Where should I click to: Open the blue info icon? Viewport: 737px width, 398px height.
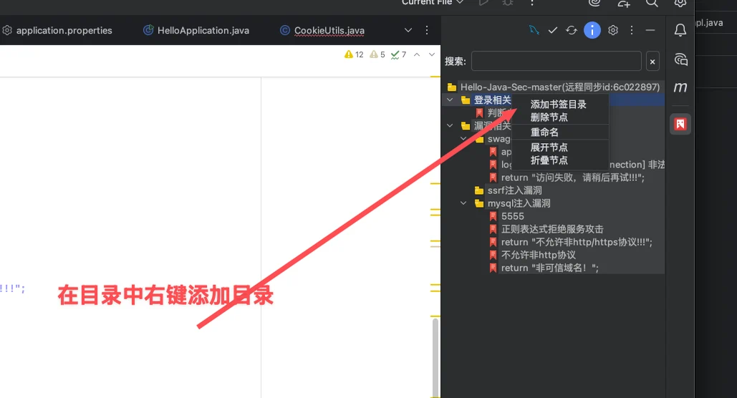click(x=592, y=30)
